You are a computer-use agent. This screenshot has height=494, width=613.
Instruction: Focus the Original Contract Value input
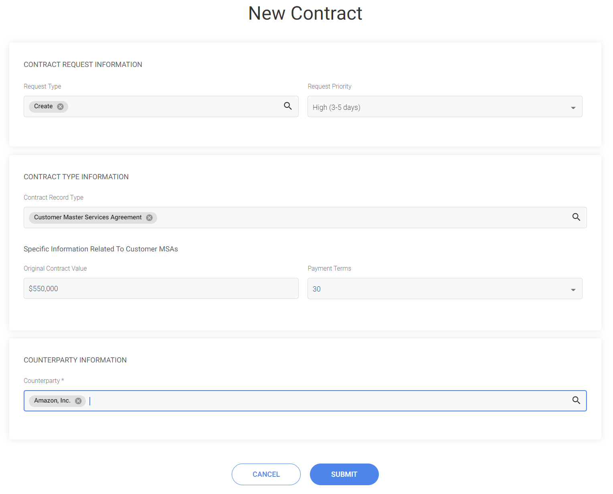(161, 289)
